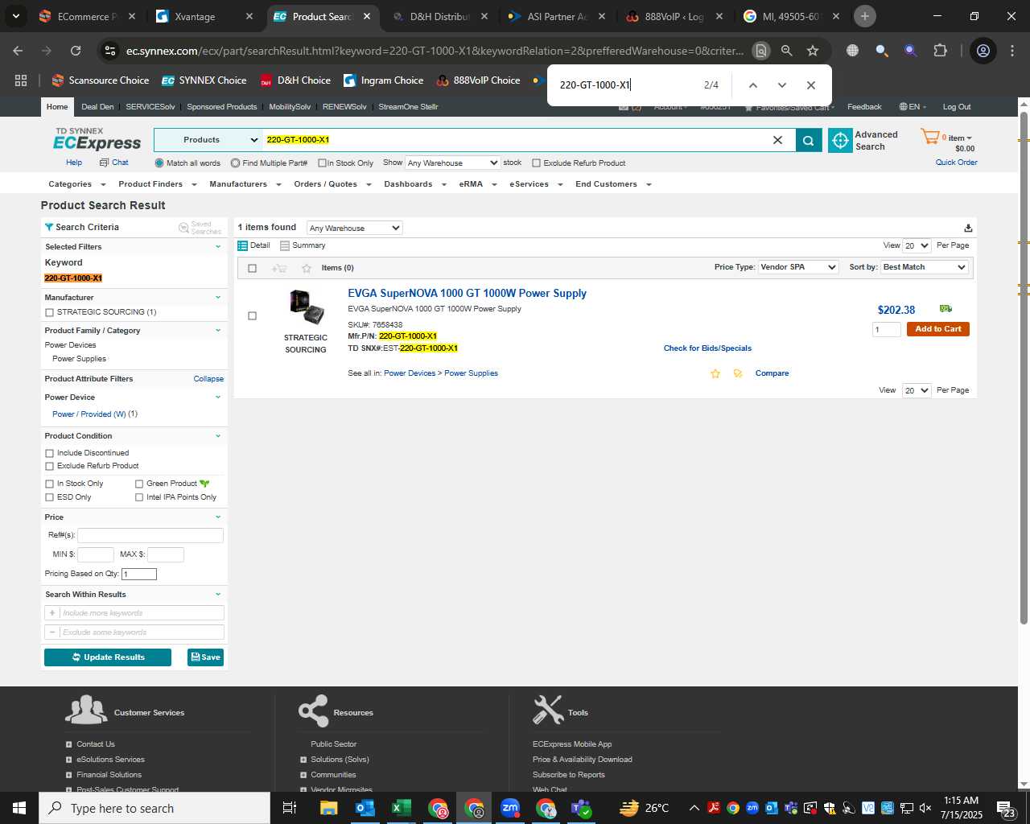The image size is (1030, 824).
Task: Click the Chat icon link
Action: [114, 163]
